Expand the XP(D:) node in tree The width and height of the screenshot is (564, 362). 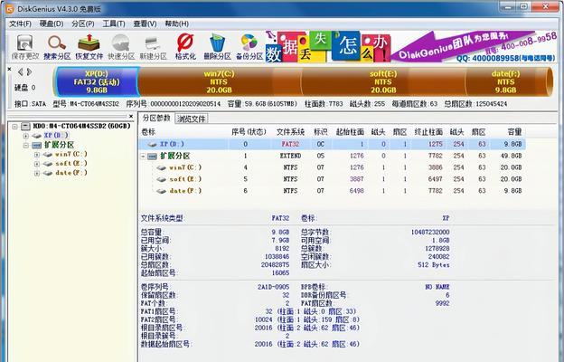(25, 136)
